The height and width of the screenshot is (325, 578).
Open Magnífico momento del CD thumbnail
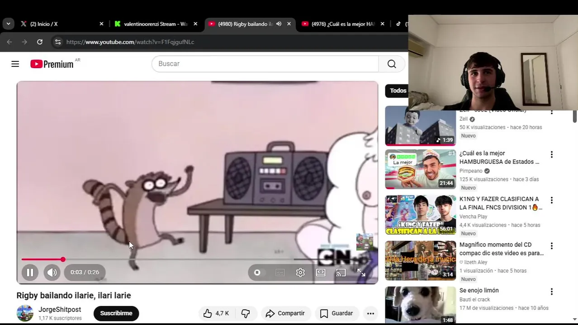pos(421,260)
